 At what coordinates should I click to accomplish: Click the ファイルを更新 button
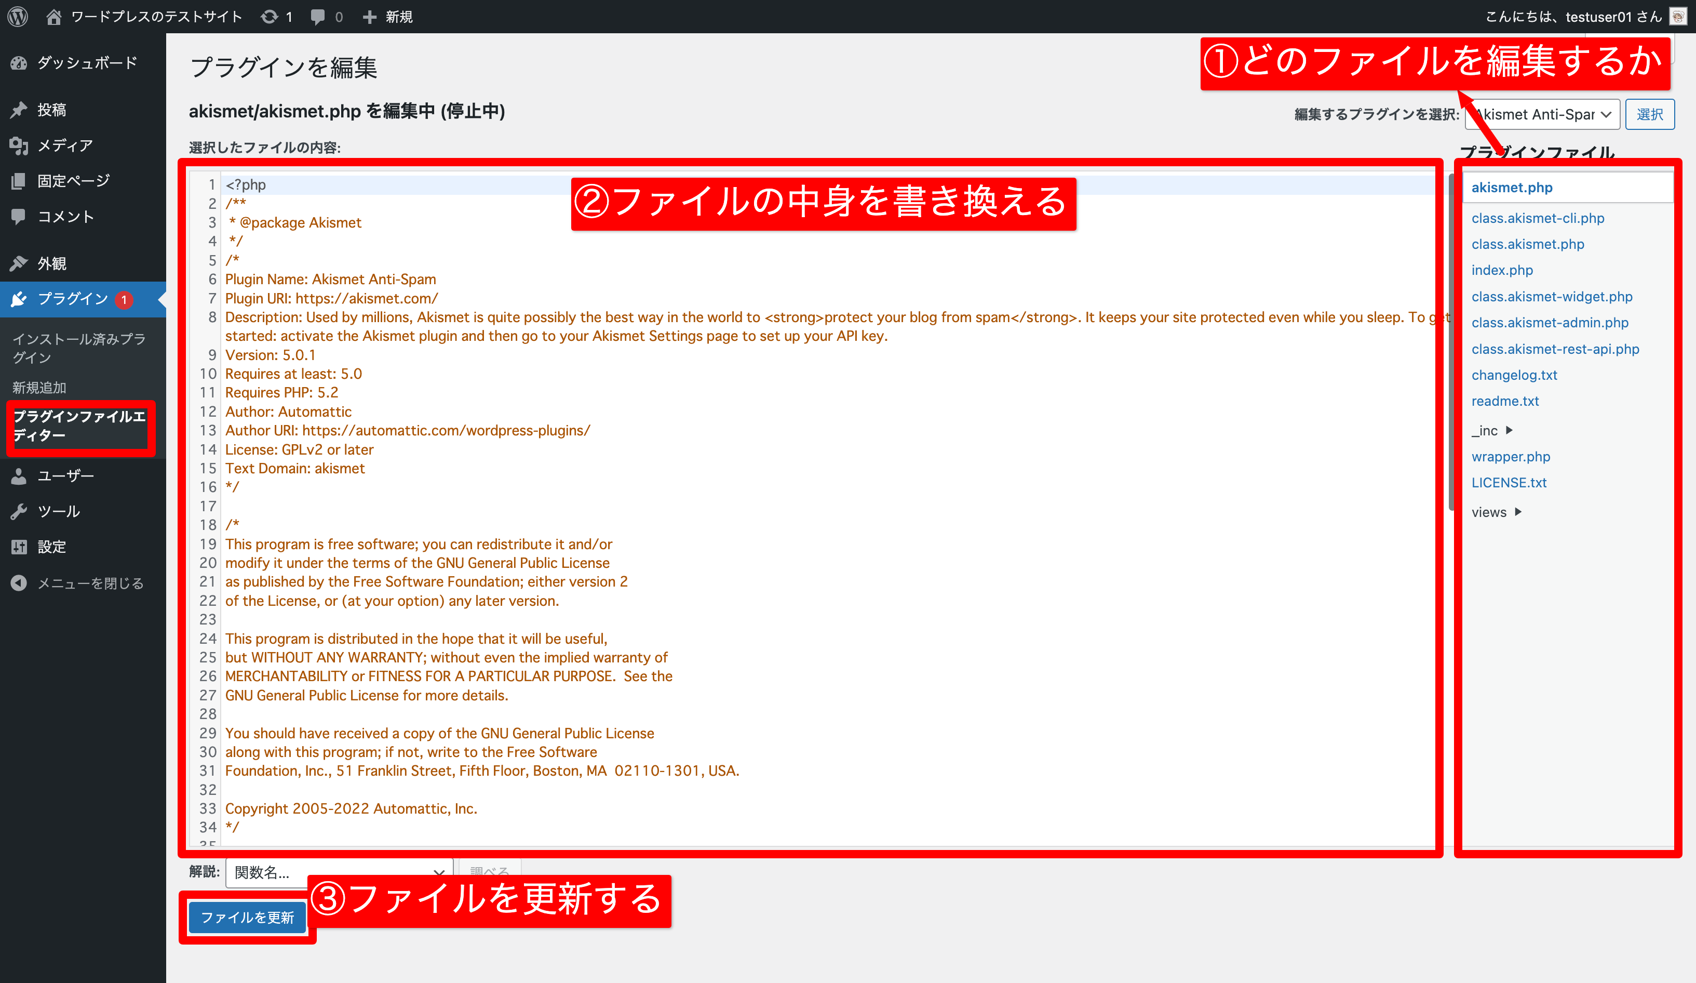pos(247,918)
